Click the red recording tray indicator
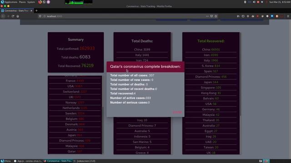 click(x=258, y=2)
